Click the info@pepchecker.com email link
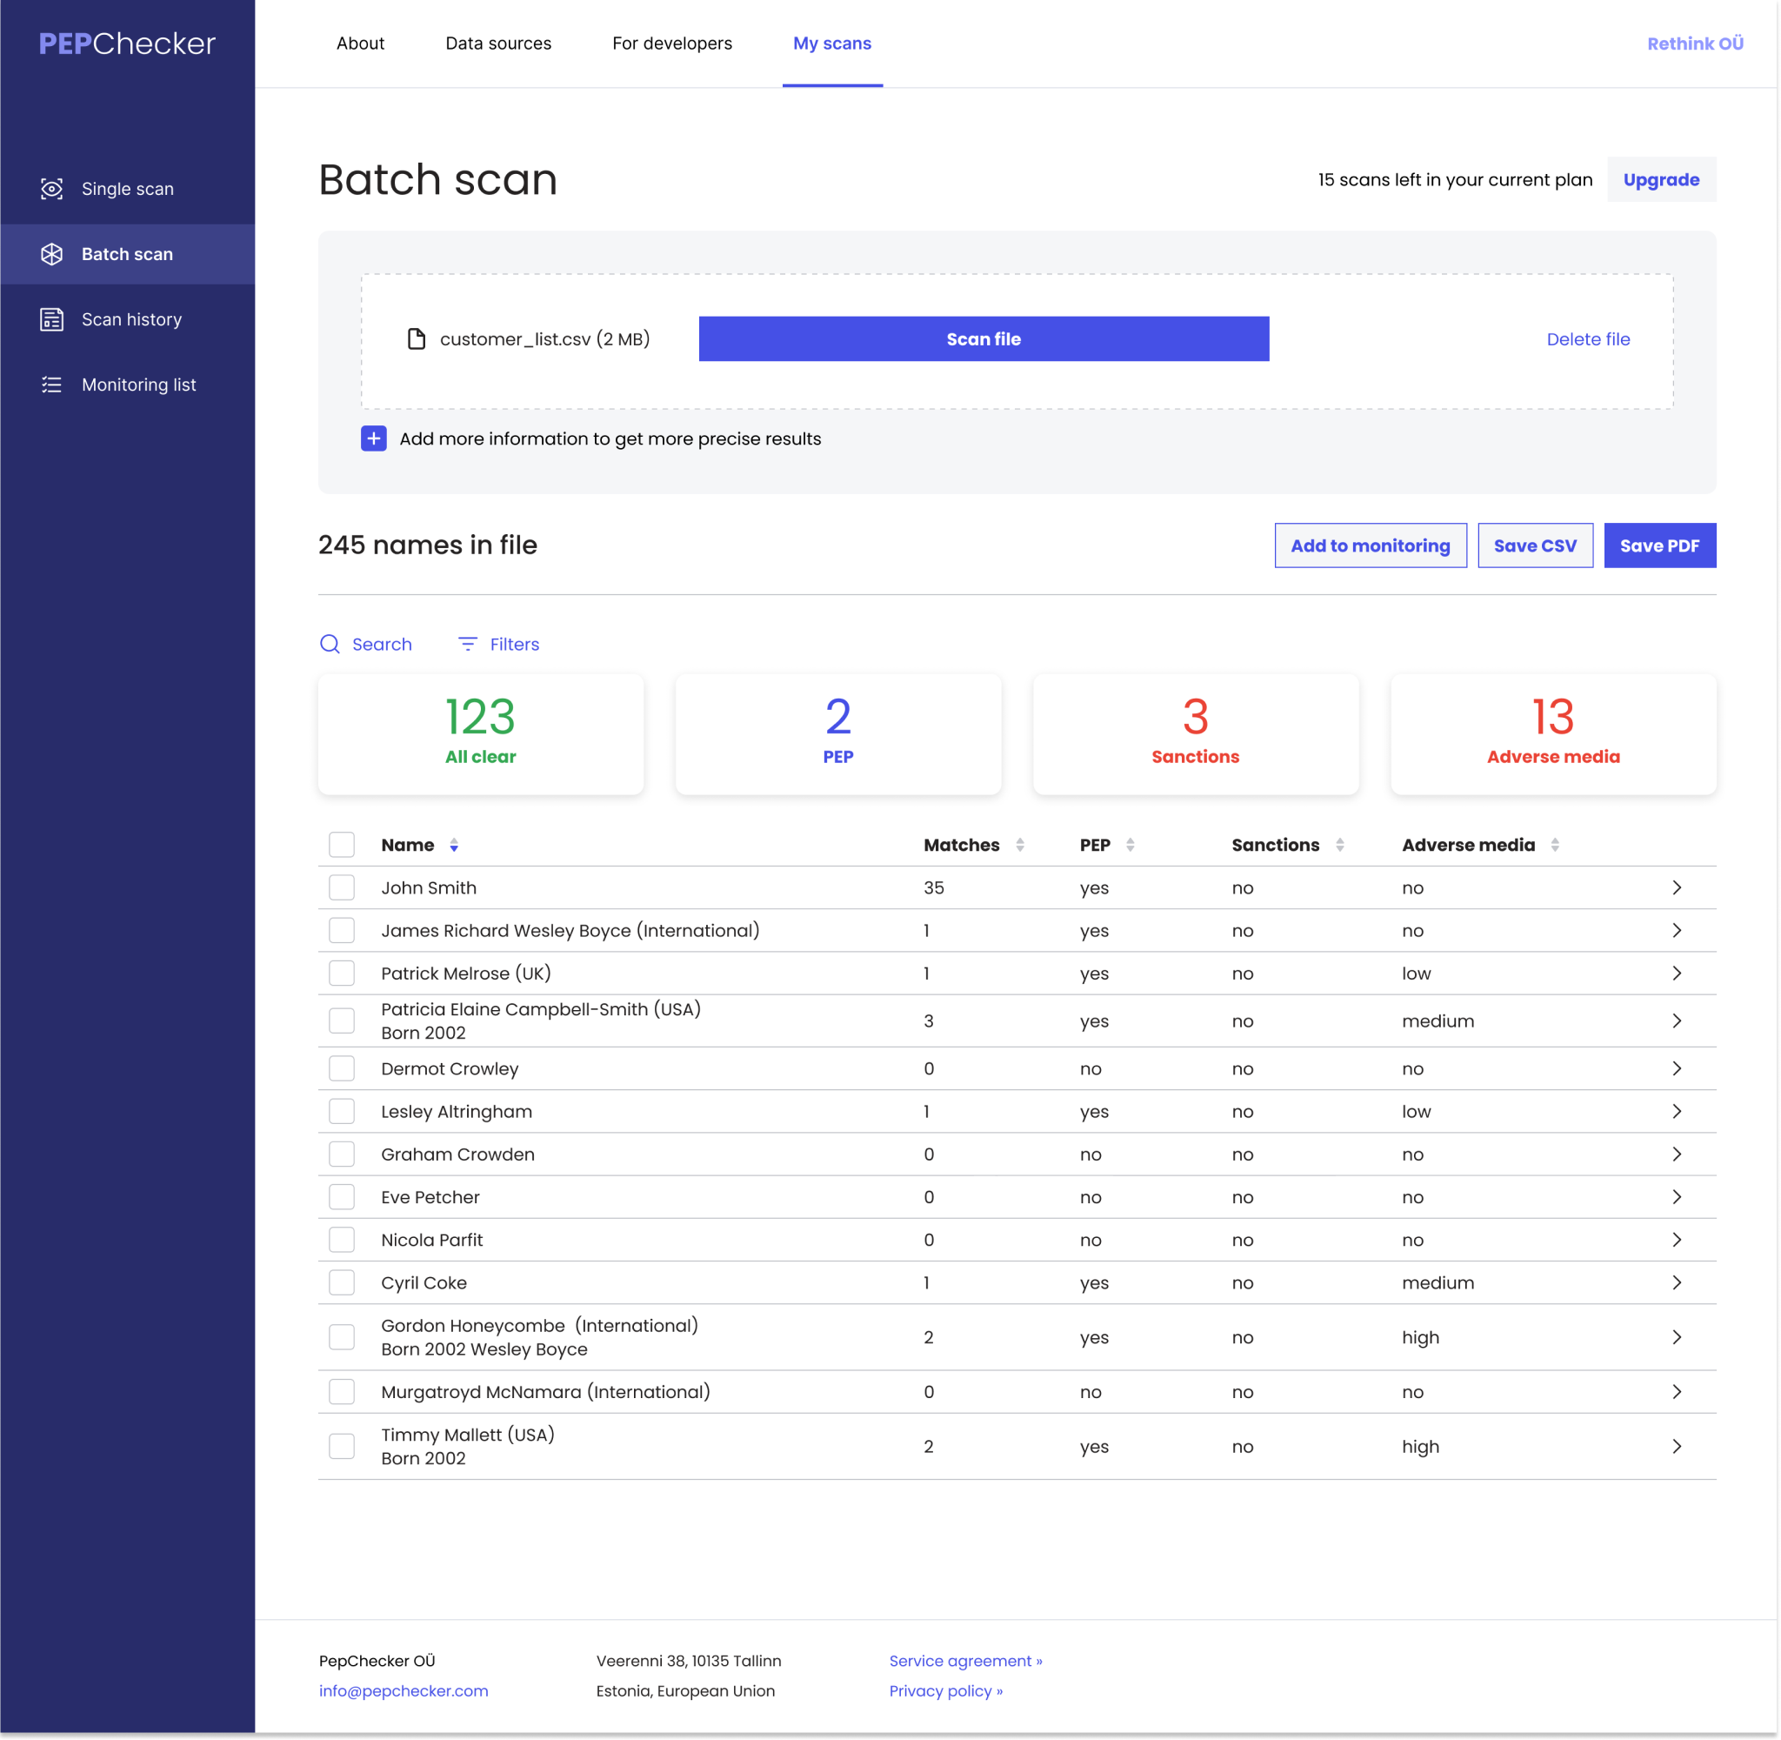1781x1740 pixels. (404, 1691)
